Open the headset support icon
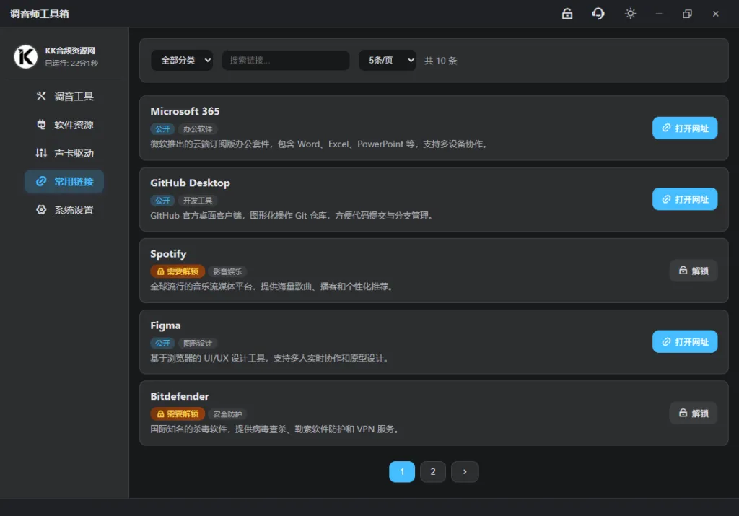 pyautogui.click(x=598, y=14)
